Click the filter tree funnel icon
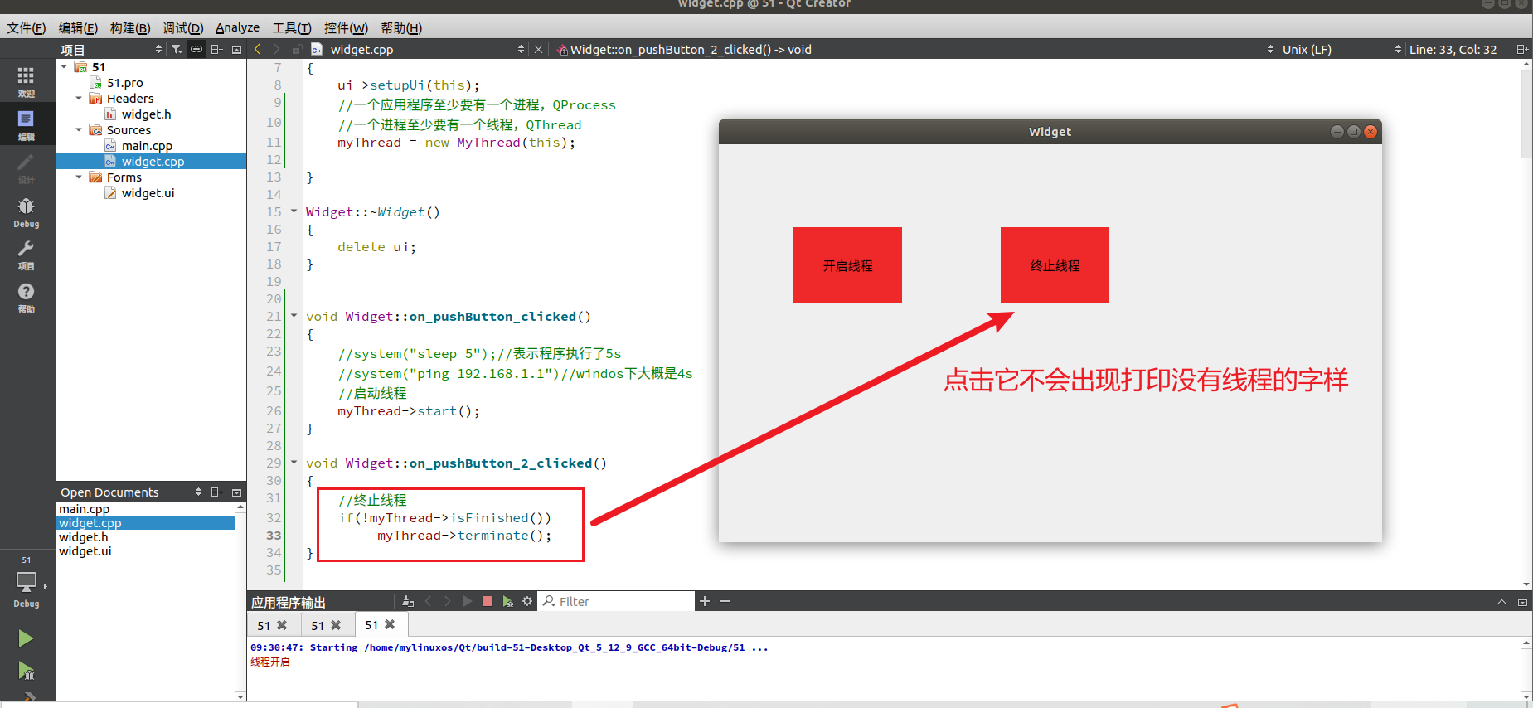 (x=177, y=50)
